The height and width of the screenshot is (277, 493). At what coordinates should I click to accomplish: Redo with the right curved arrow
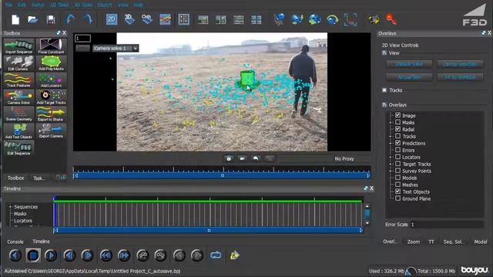[x=88, y=19]
